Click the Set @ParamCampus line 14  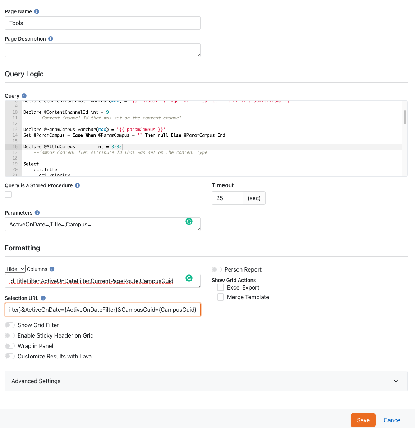[124, 135]
